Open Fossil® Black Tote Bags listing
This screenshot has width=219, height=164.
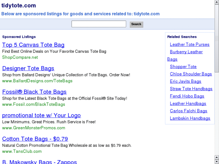click(x=34, y=92)
